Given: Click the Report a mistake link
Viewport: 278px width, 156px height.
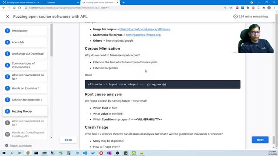Looking at the screenshot, I should click(20, 146).
